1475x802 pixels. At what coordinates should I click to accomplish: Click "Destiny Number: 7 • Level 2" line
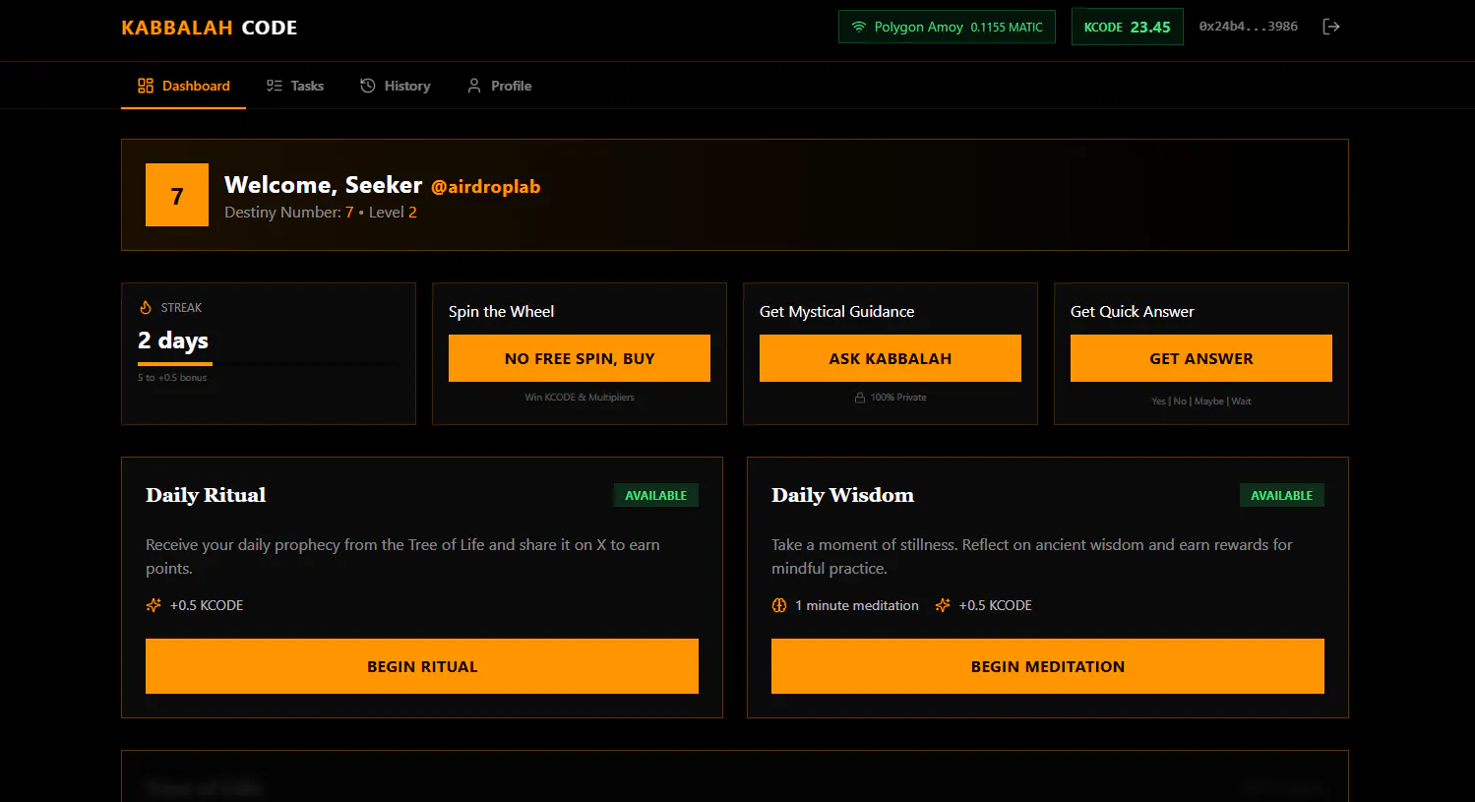point(321,213)
